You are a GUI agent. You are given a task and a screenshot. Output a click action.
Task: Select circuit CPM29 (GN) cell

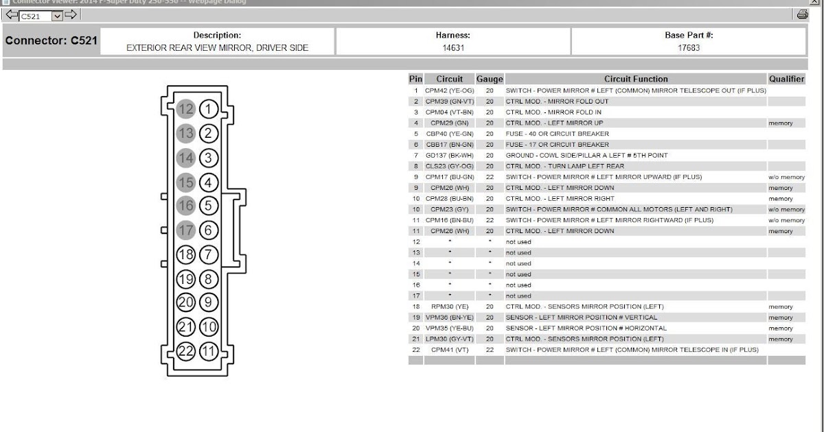(x=450, y=123)
